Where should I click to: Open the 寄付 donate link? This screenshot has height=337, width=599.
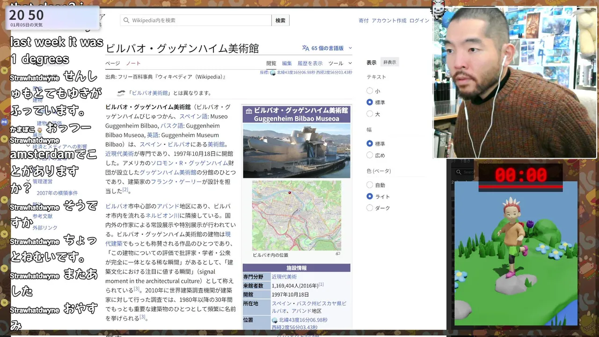pyautogui.click(x=364, y=21)
